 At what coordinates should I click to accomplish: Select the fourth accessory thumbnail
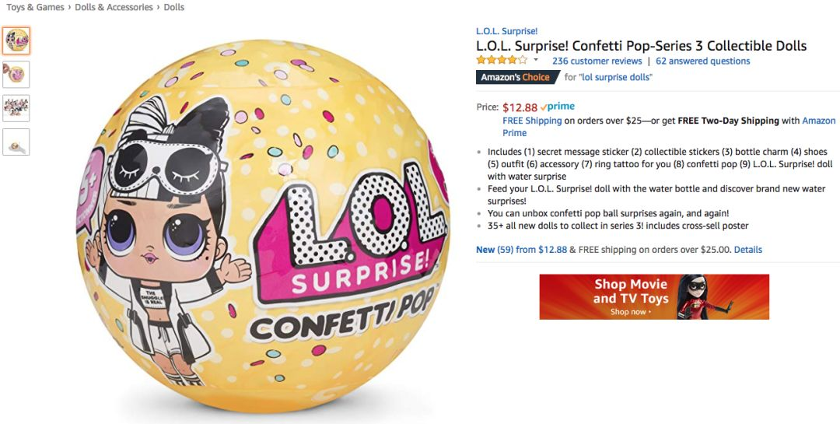[x=16, y=142]
